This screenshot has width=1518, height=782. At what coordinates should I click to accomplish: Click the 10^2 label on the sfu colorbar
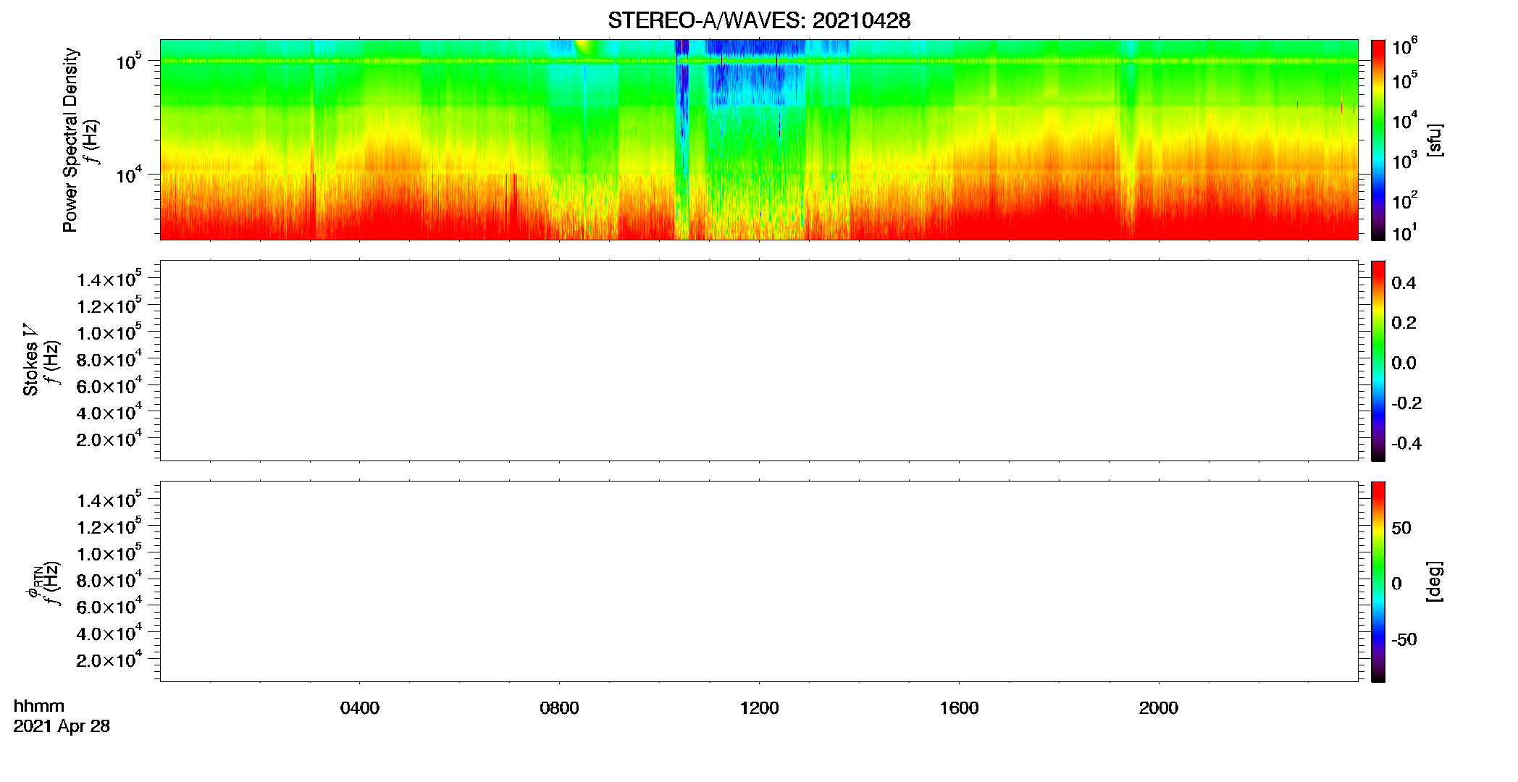[1405, 201]
